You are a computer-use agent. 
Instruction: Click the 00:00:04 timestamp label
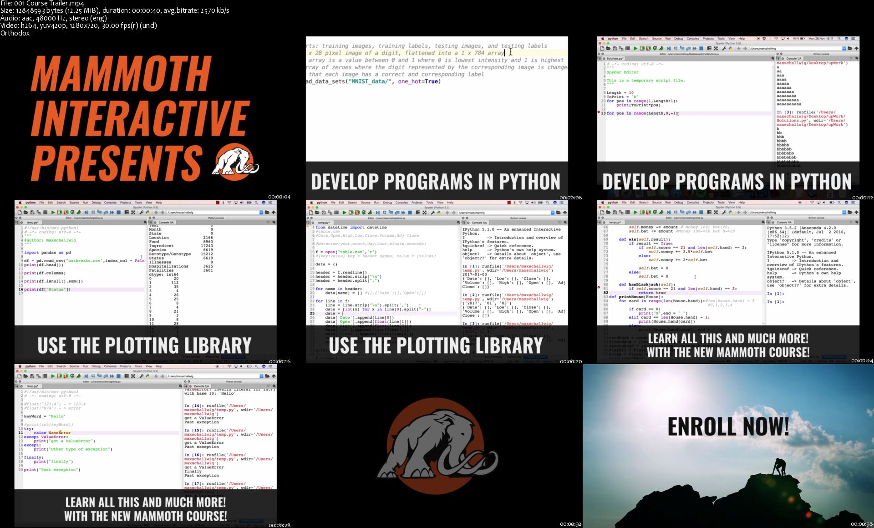point(279,197)
